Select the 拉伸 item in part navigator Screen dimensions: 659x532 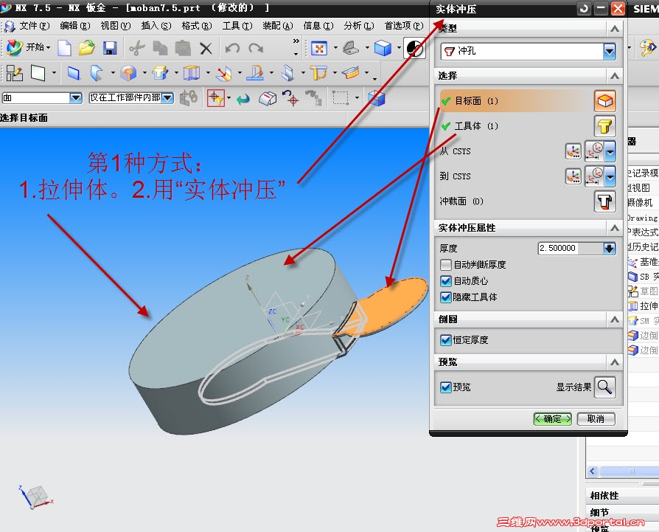click(643, 305)
